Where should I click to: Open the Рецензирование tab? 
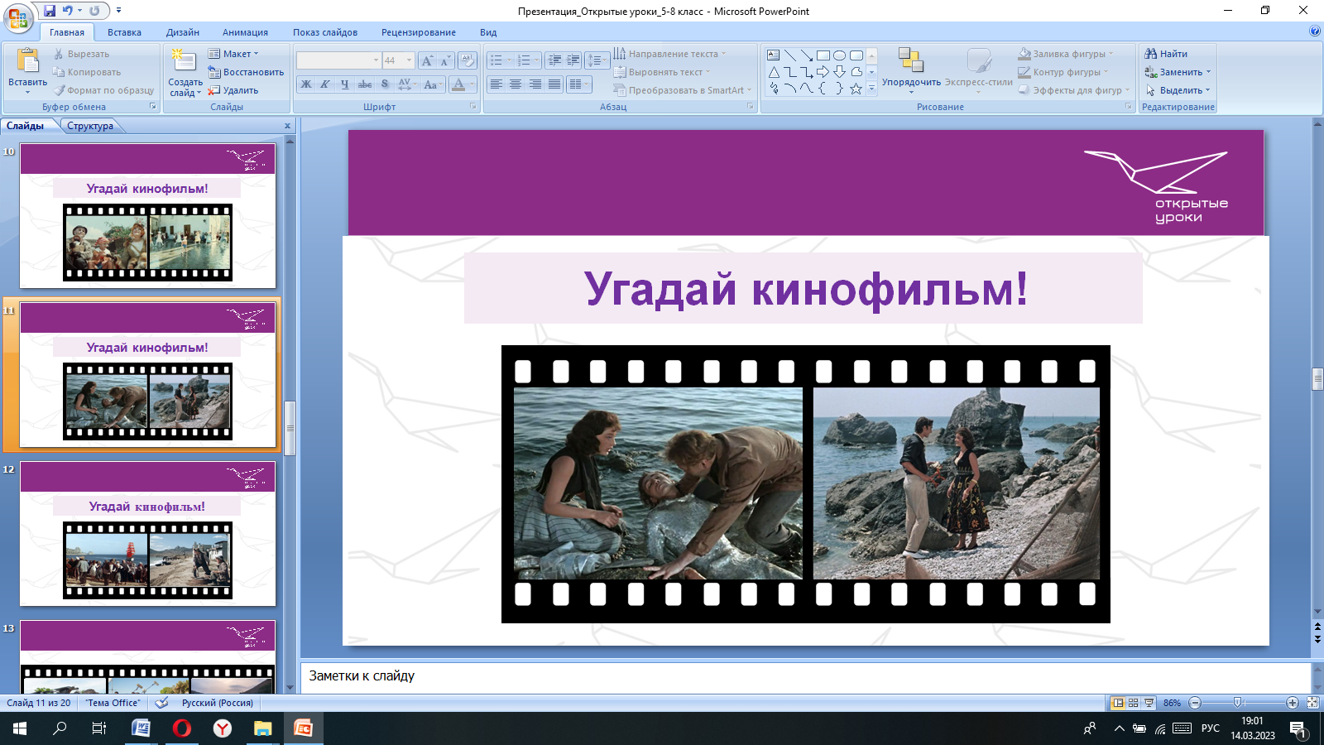point(419,32)
